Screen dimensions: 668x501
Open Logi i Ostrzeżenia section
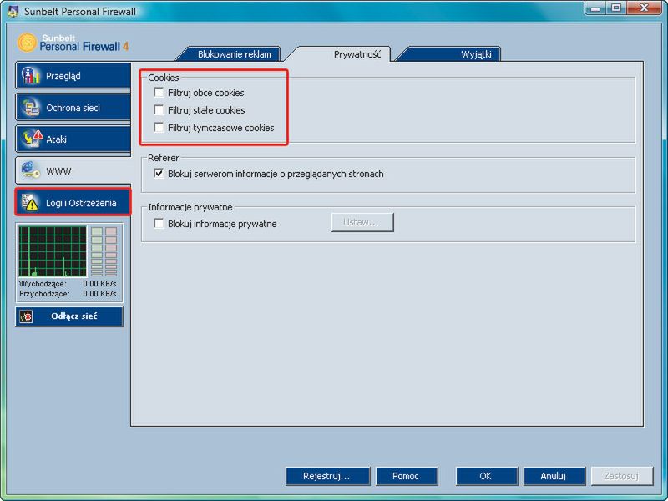(x=73, y=202)
